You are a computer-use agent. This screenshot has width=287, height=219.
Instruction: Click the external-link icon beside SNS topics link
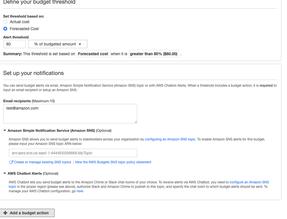(x=11, y=162)
